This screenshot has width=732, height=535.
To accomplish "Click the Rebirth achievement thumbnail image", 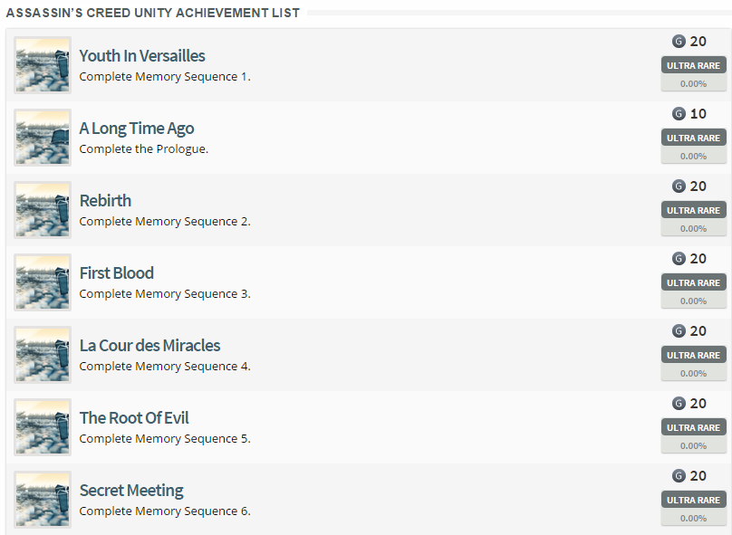I will [x=42, y=209].
